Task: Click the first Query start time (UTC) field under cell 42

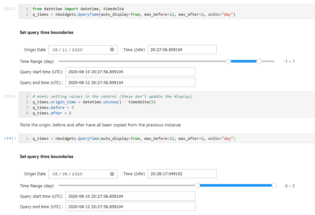Action: [130, 72]
